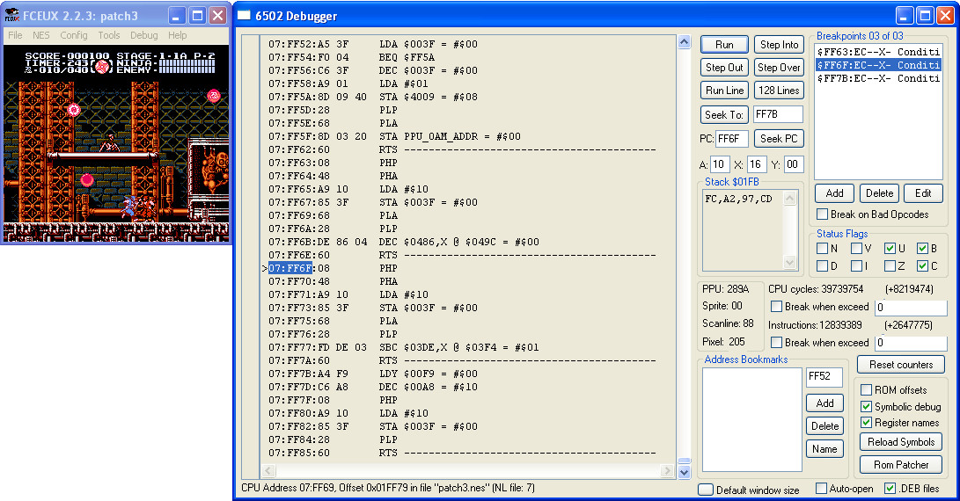Select breakpoint $FF7B in the list
960x501 pixels.
(x=878, y=78)
